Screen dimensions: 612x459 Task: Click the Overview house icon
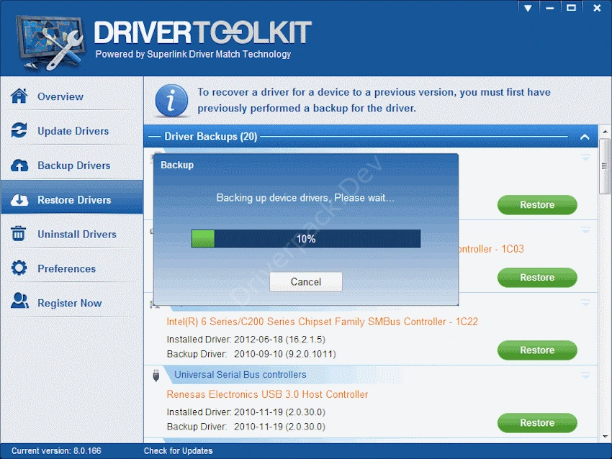click(19, 96)
